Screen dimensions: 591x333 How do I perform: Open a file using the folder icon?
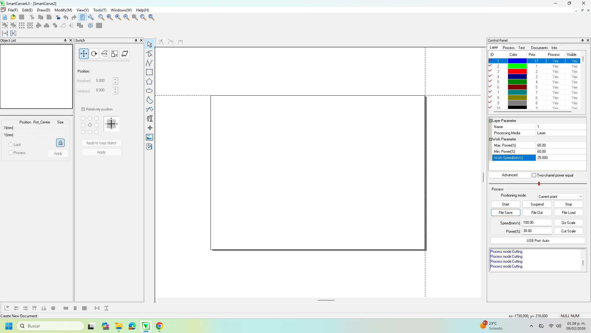[x=13, y=17]
